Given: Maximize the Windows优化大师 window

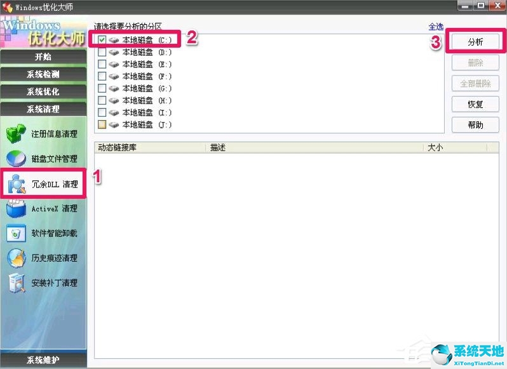Looking at the screenshot, I should pos(481,6).
